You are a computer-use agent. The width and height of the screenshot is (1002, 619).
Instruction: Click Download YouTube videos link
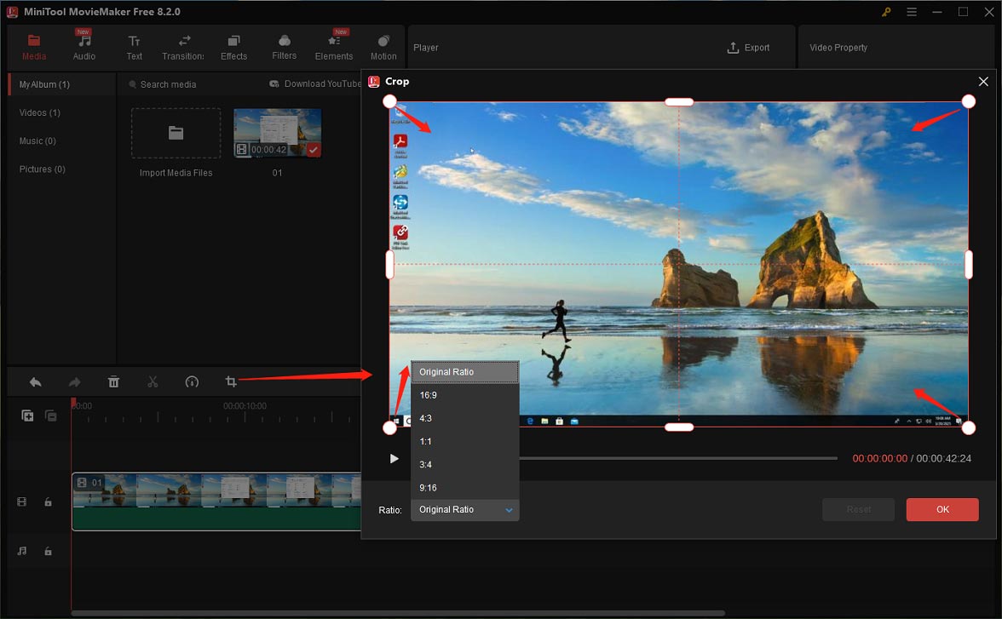pyautogui.click(x=315, y=83)
